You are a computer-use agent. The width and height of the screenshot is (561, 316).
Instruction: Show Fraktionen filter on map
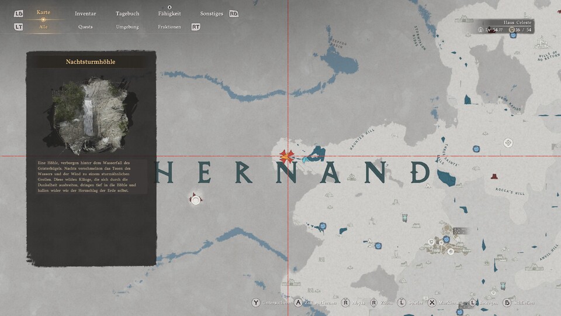tap(169, 27)
